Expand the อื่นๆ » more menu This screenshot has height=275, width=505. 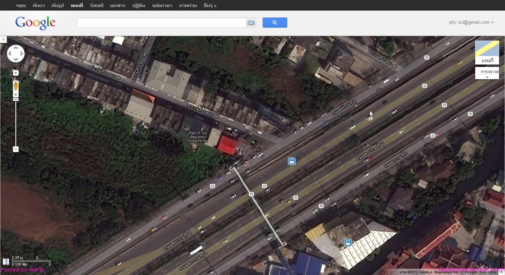(210, 5)
